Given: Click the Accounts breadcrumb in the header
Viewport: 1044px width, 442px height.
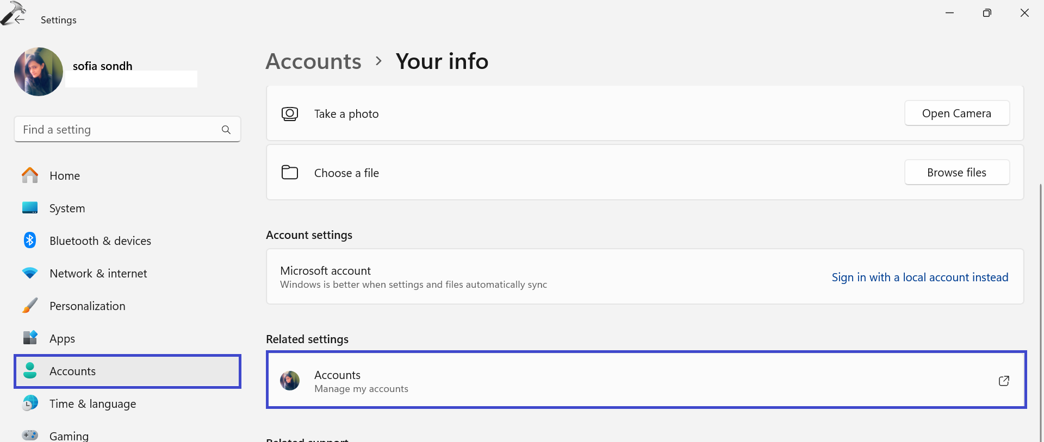Looking at the screenshot, I should coord(313,61).
